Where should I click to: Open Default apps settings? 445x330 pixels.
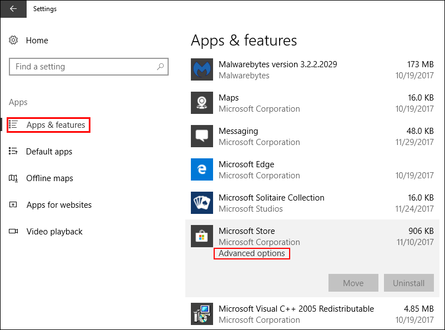coord(49,152)
